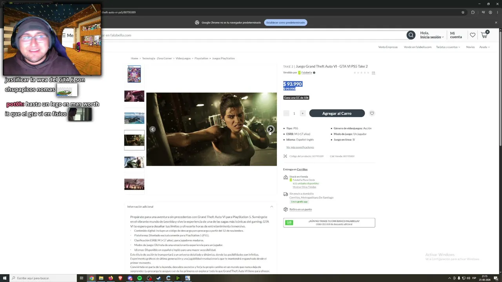The image size is (502, 282).
Task: Open the Falabella seller link
Action: point(307,72)
